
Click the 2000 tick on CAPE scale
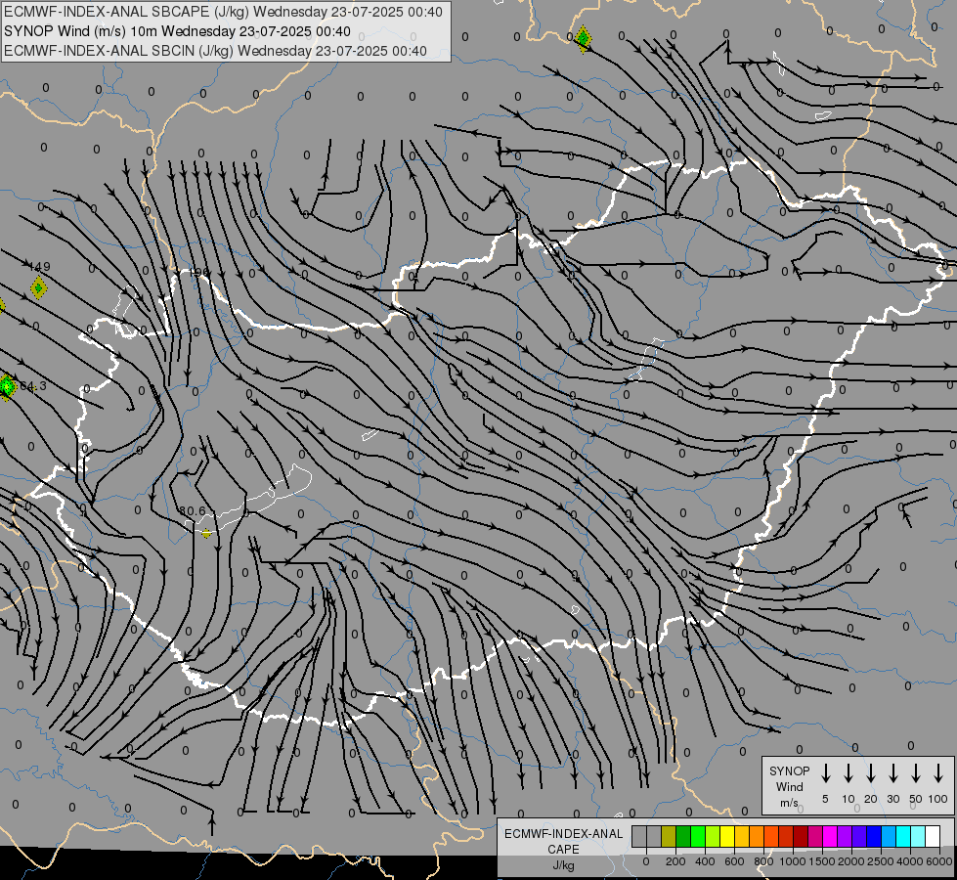(851, 861)
